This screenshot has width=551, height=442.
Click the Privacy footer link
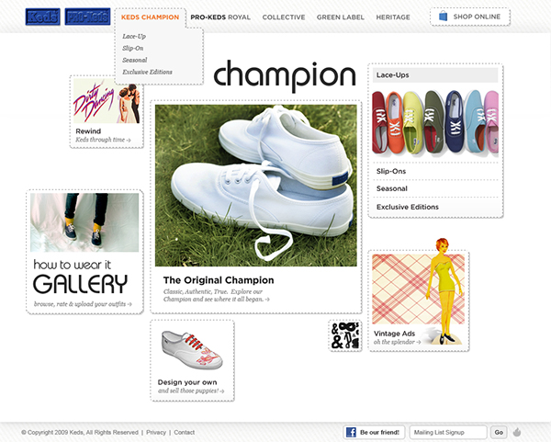(156, 432)
